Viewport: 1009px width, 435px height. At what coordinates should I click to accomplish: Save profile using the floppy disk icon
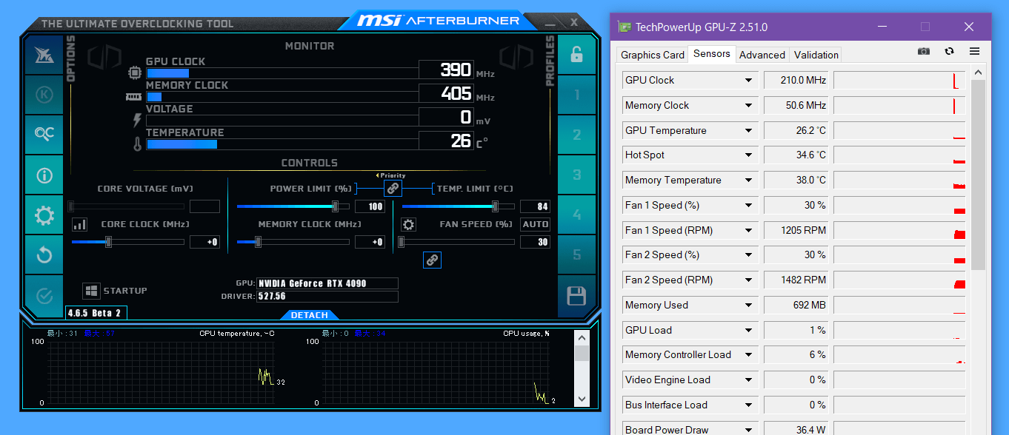click(576, 296)
